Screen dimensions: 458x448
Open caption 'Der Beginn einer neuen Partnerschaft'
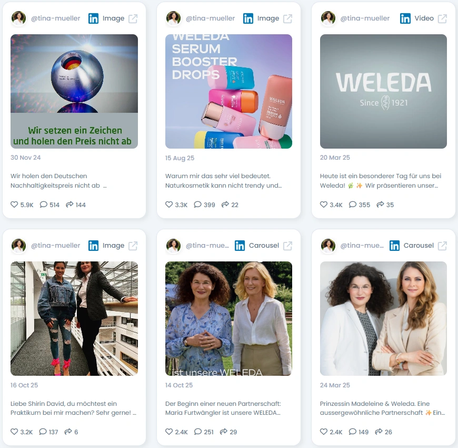pos(223,408)
